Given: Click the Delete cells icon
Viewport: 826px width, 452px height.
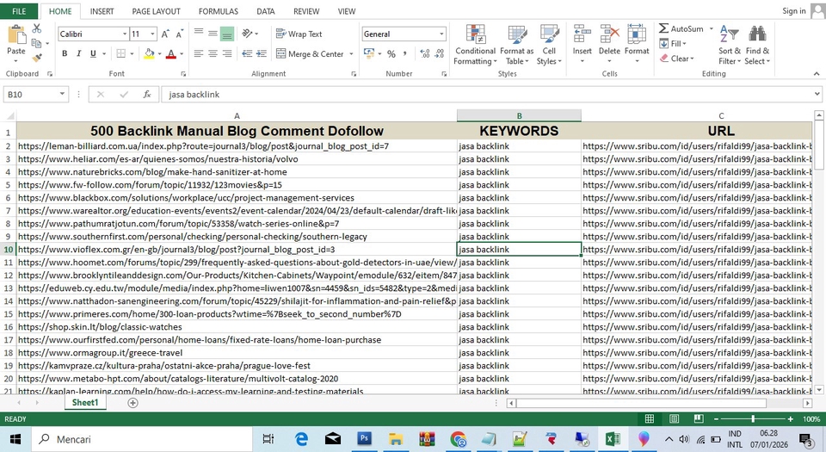Looking at the screenshot, I should 609,34.
